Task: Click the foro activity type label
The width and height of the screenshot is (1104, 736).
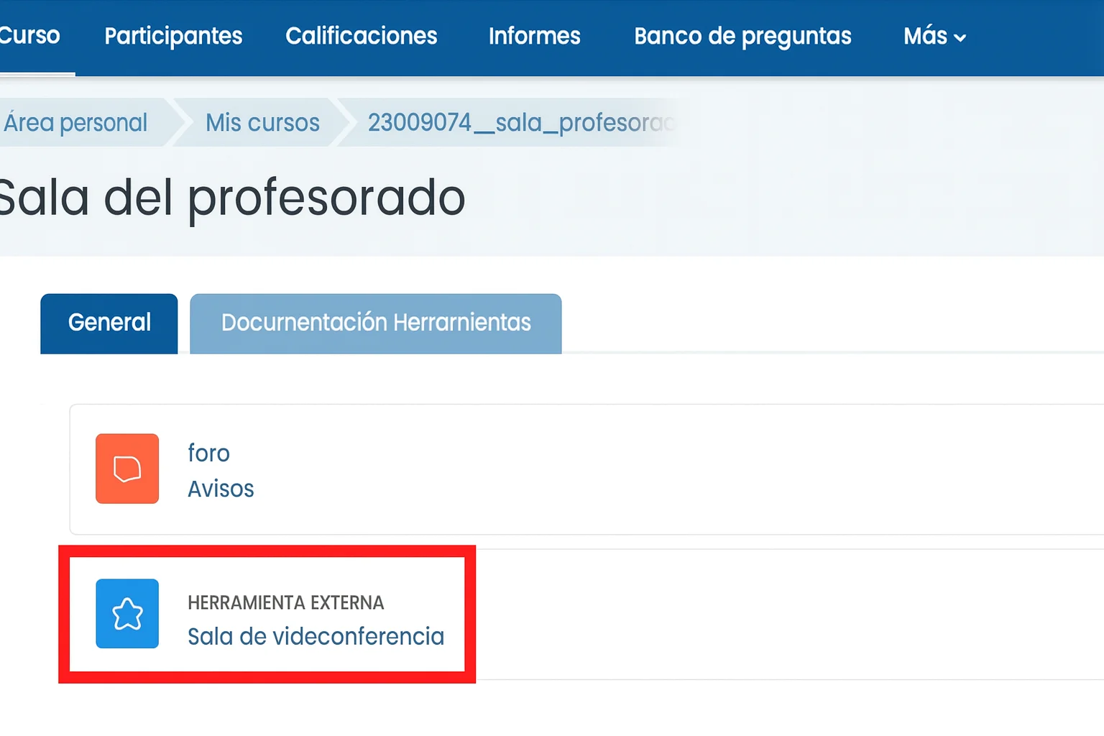Action: pos(208,453)
